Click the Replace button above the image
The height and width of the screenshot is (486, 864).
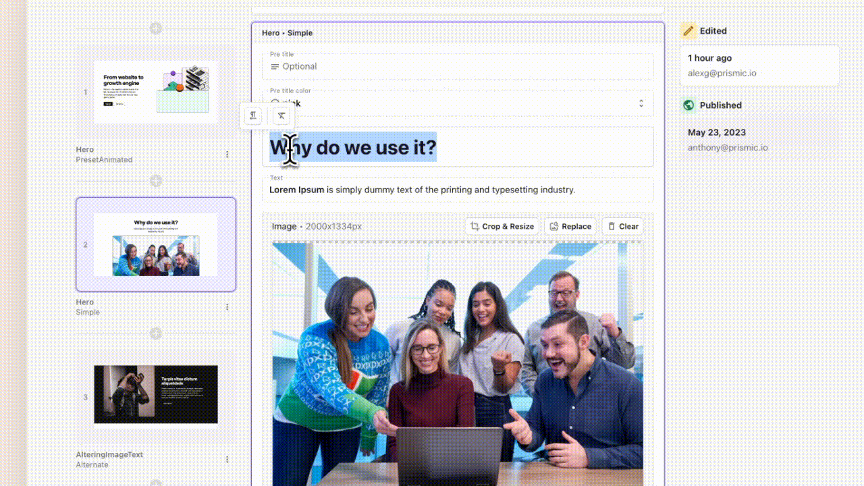tap(570, 226)
